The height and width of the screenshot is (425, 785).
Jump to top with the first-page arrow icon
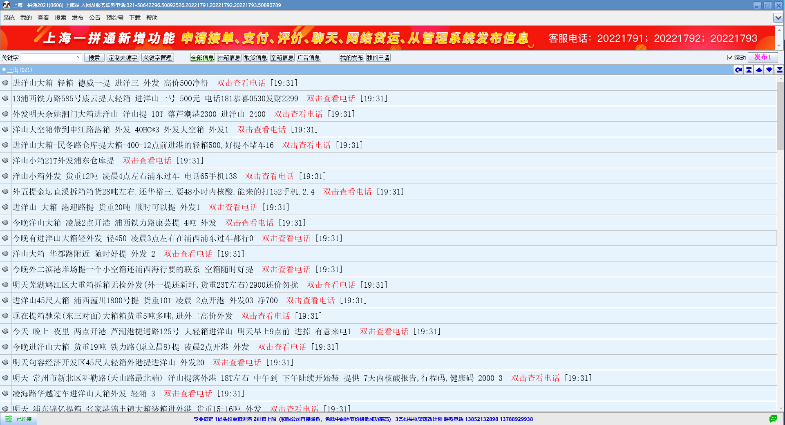[x=749, y=70]
